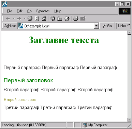The height and width of the screenshot is (129, 132).
Task: Close the browser window
Action: tap(128, 4)
